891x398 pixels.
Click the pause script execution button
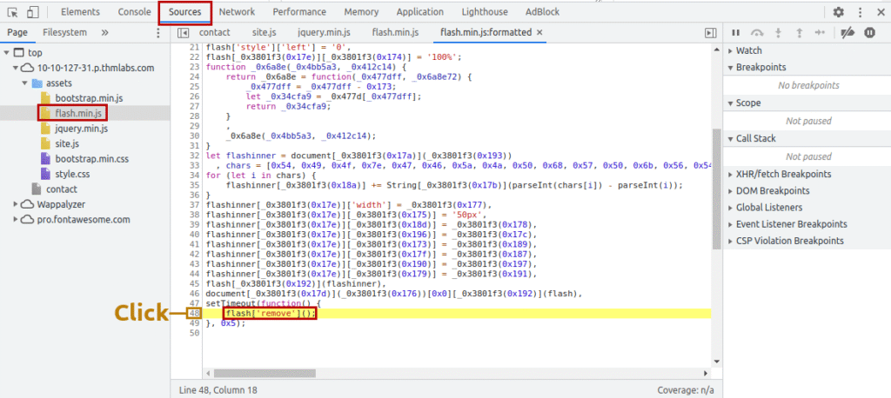[x=736, y=32]
